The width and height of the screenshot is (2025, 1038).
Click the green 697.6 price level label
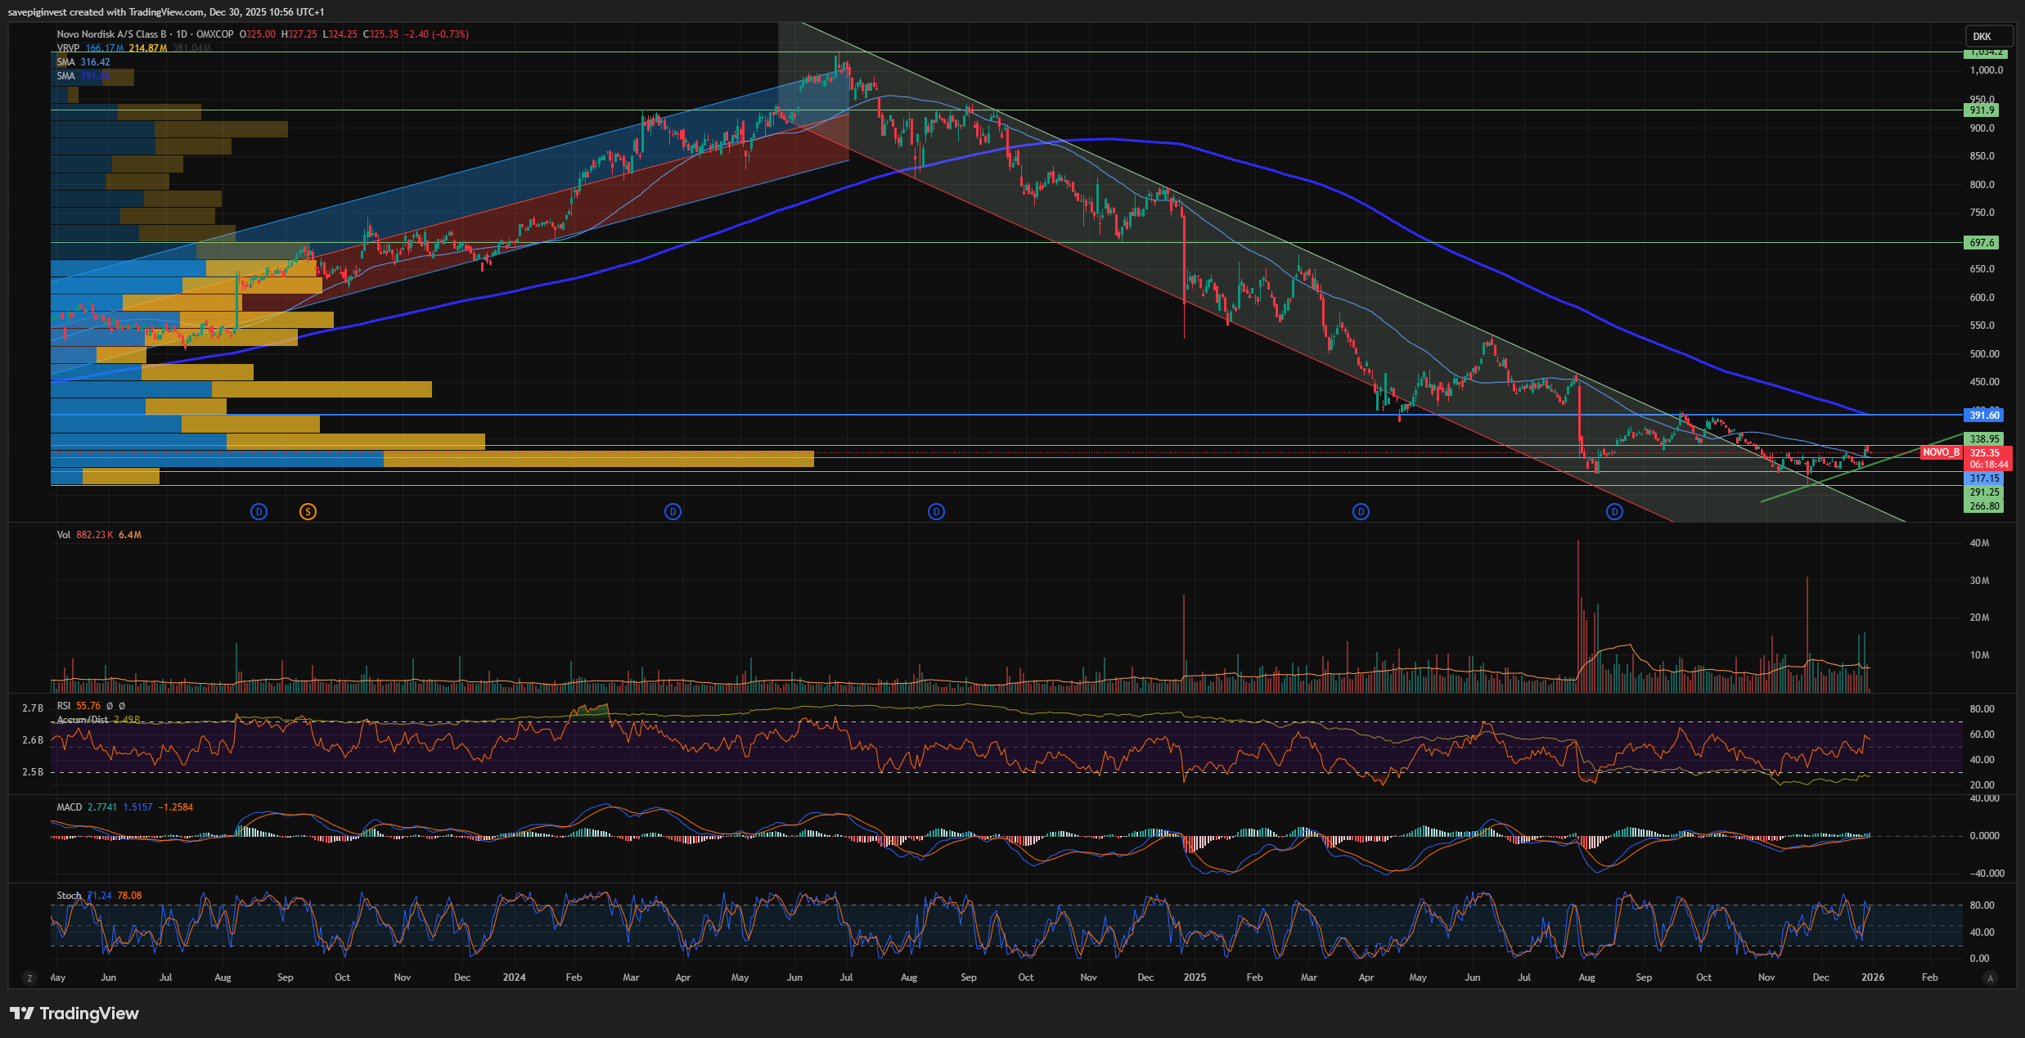click(x=1982, y=243)
